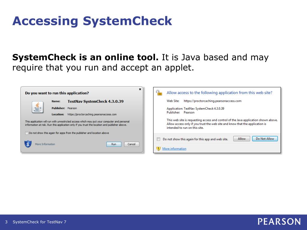
Task: Open the 'More Information' link in run dialog
Action: [45, 144]
